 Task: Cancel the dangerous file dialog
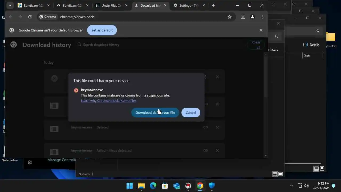pos(191,113)
